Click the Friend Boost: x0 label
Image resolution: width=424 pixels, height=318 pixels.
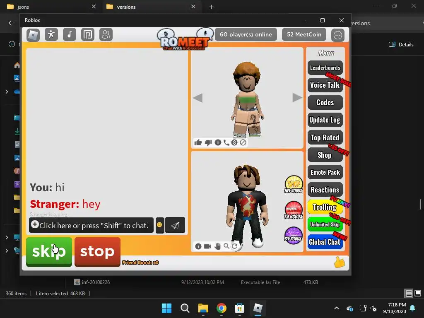tap(140, 263)
